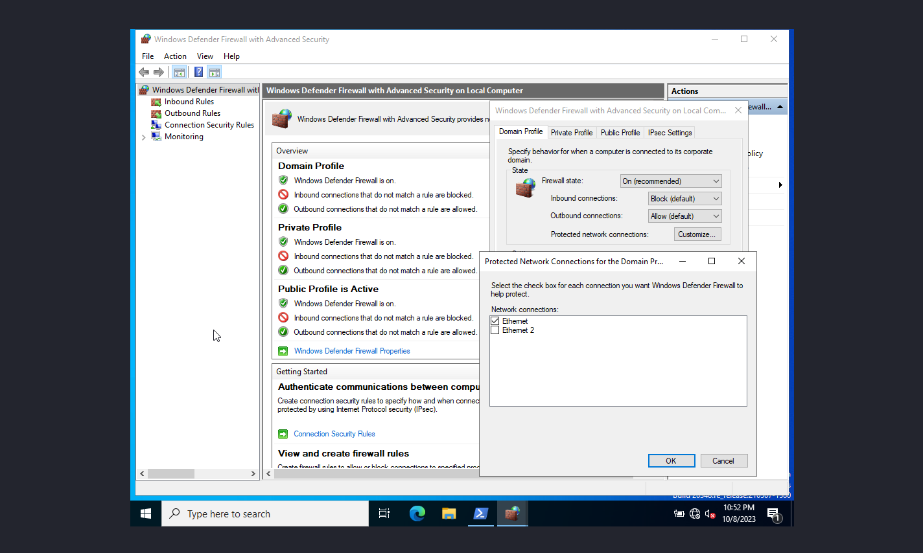Screen dimensions: 923x553
Task: Open the Actions pane submenu arrow
Action: click(x=780, y=185)
